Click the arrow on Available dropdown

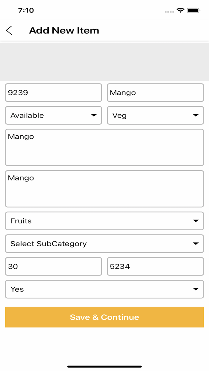click(94, 115)
